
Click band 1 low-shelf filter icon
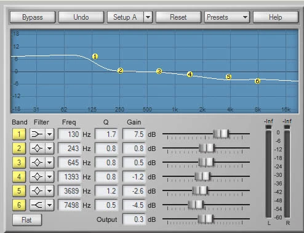38,134
